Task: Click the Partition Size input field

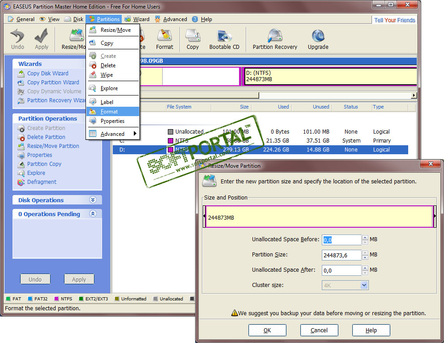Action: pos(342,255)
